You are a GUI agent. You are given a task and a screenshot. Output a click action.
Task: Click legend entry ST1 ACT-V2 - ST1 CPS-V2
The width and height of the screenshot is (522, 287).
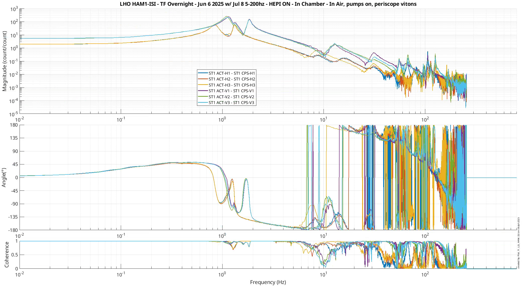coord(232,97)
